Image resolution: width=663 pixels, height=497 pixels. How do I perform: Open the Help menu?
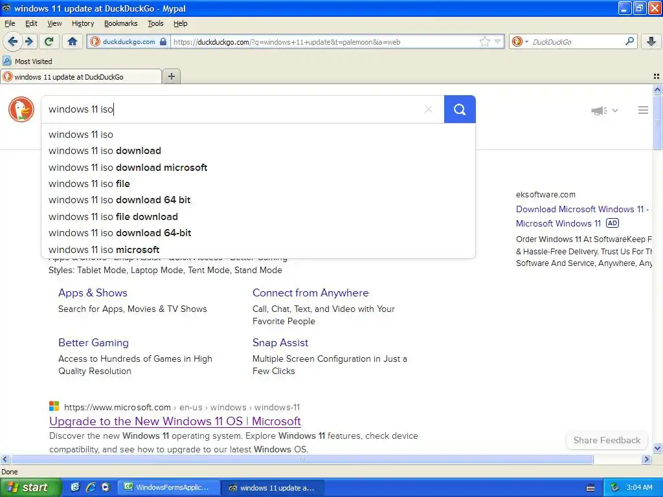(180, 23)
